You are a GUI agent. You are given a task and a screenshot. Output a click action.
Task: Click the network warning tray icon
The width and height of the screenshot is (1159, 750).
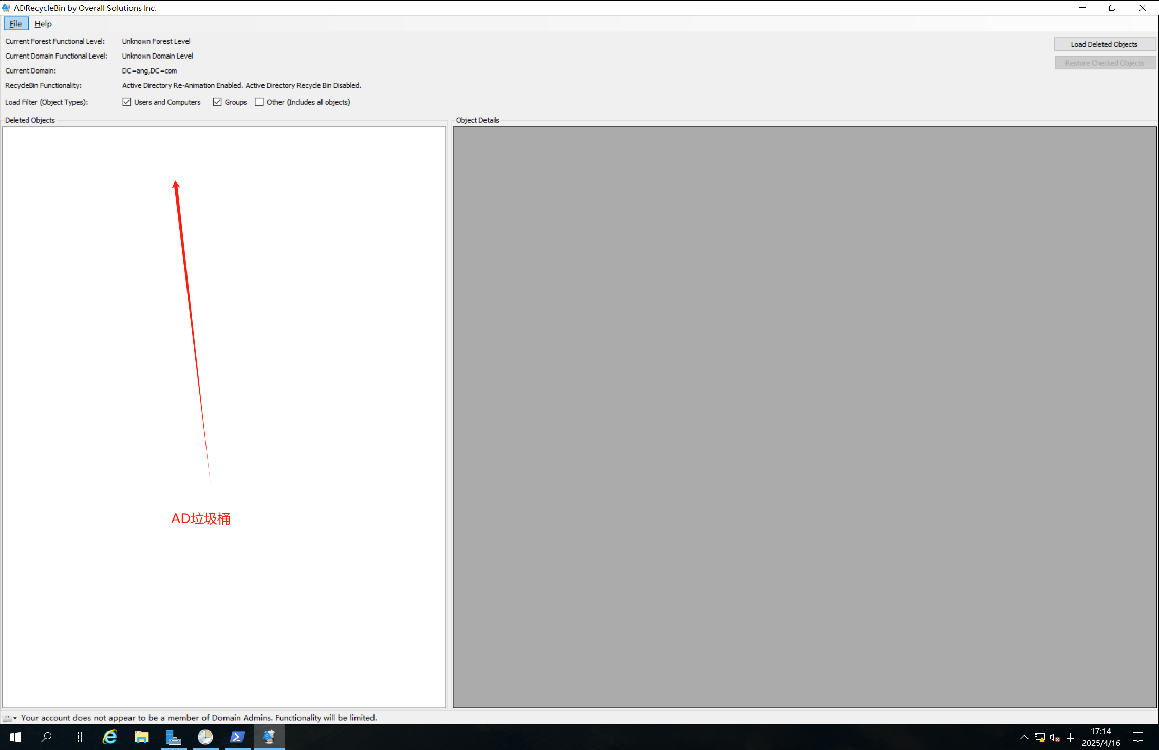(1040, 738)
